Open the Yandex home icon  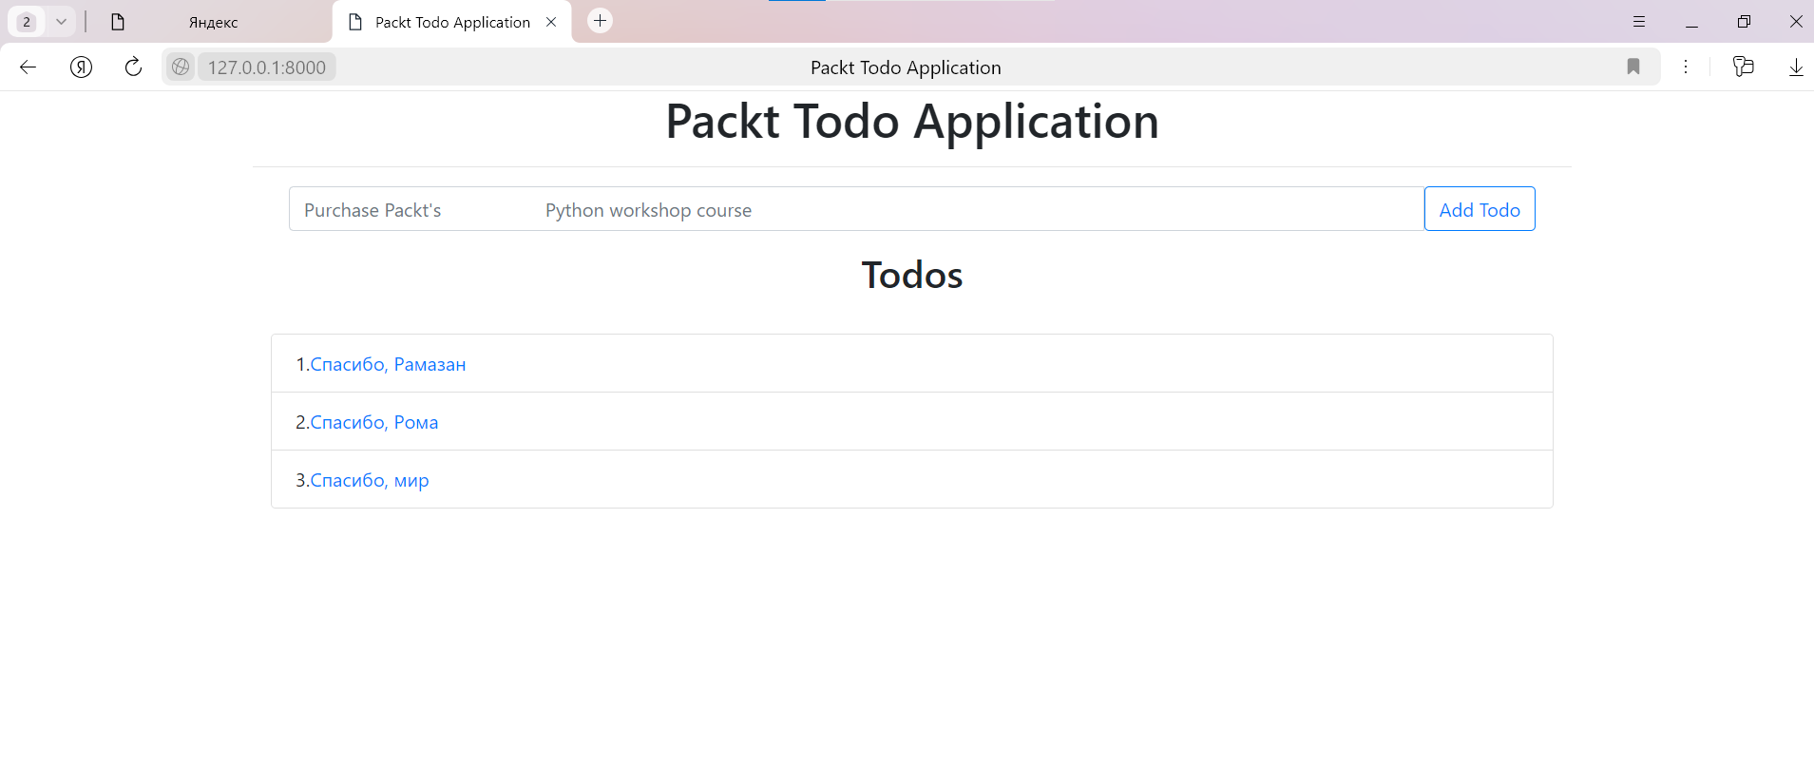tap(82, 67)
